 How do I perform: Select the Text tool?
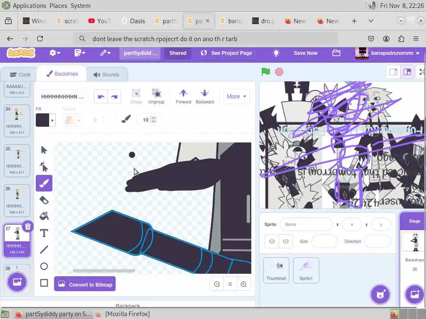click(44, 233)
